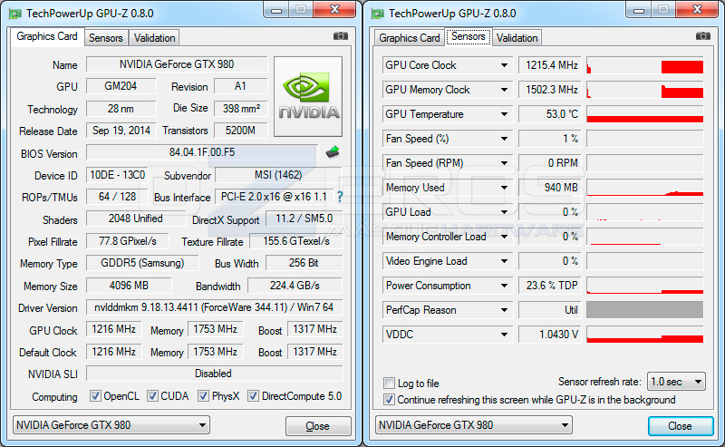Open the GPU Memory Clock sensor dropdown
The image size is (725, 447).
coord(504,90)
